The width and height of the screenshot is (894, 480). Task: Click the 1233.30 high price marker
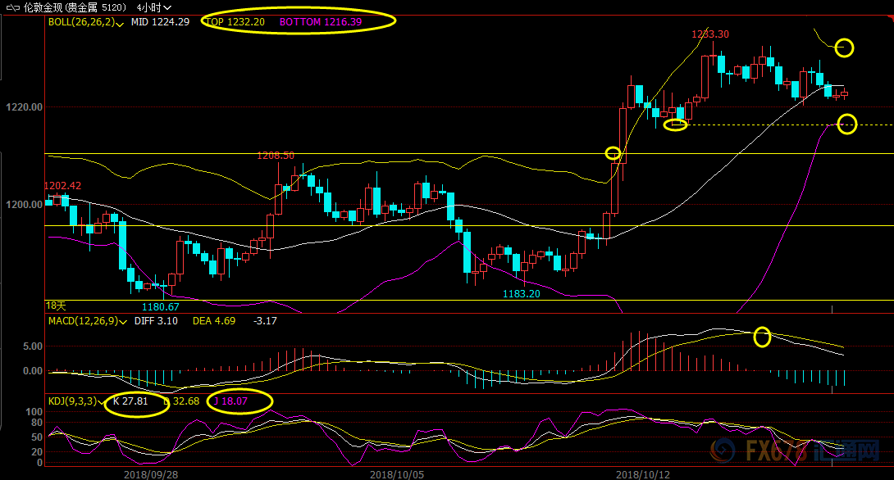pos(709,34)
